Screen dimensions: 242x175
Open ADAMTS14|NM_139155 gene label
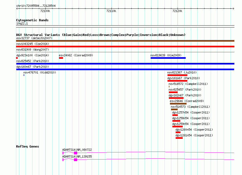click(77, 156)
